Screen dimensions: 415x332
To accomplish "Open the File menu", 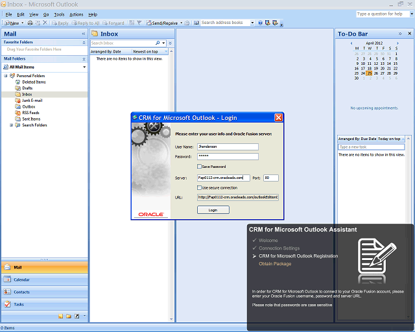I will [x=8, y=14].
